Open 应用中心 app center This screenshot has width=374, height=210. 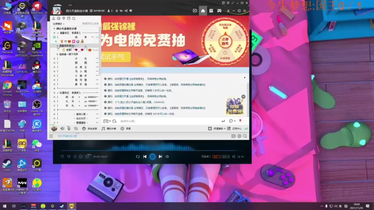235,129
